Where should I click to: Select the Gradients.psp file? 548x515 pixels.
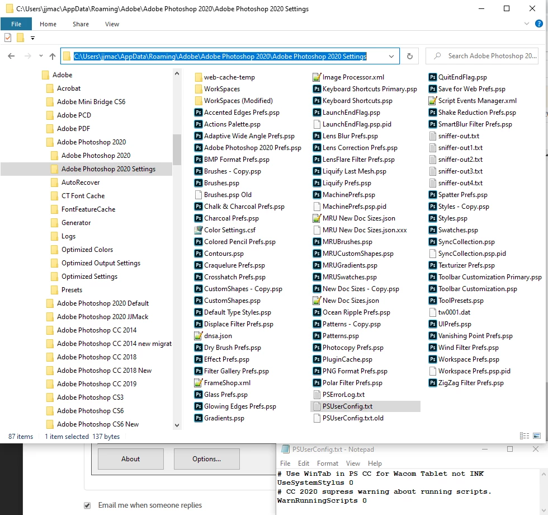[224, 418]
